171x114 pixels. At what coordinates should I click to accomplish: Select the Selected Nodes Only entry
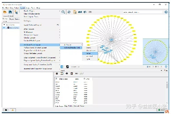tap(71, 48)
